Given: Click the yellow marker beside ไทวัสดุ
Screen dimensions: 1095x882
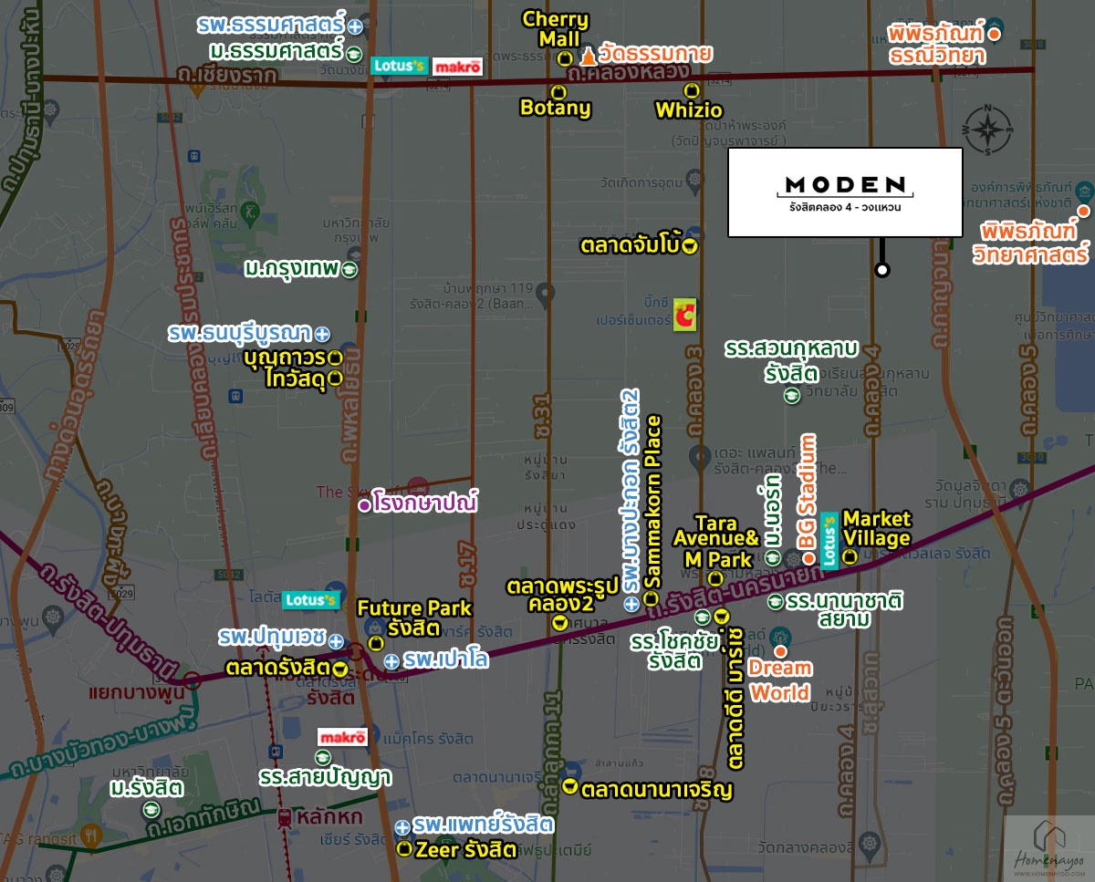Looking at the screenshot, I should point(335,377).
